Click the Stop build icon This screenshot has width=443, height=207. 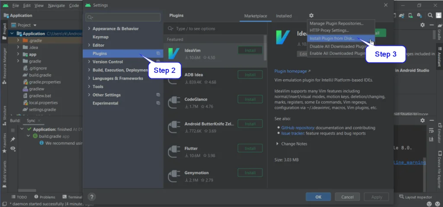point(13,130)
